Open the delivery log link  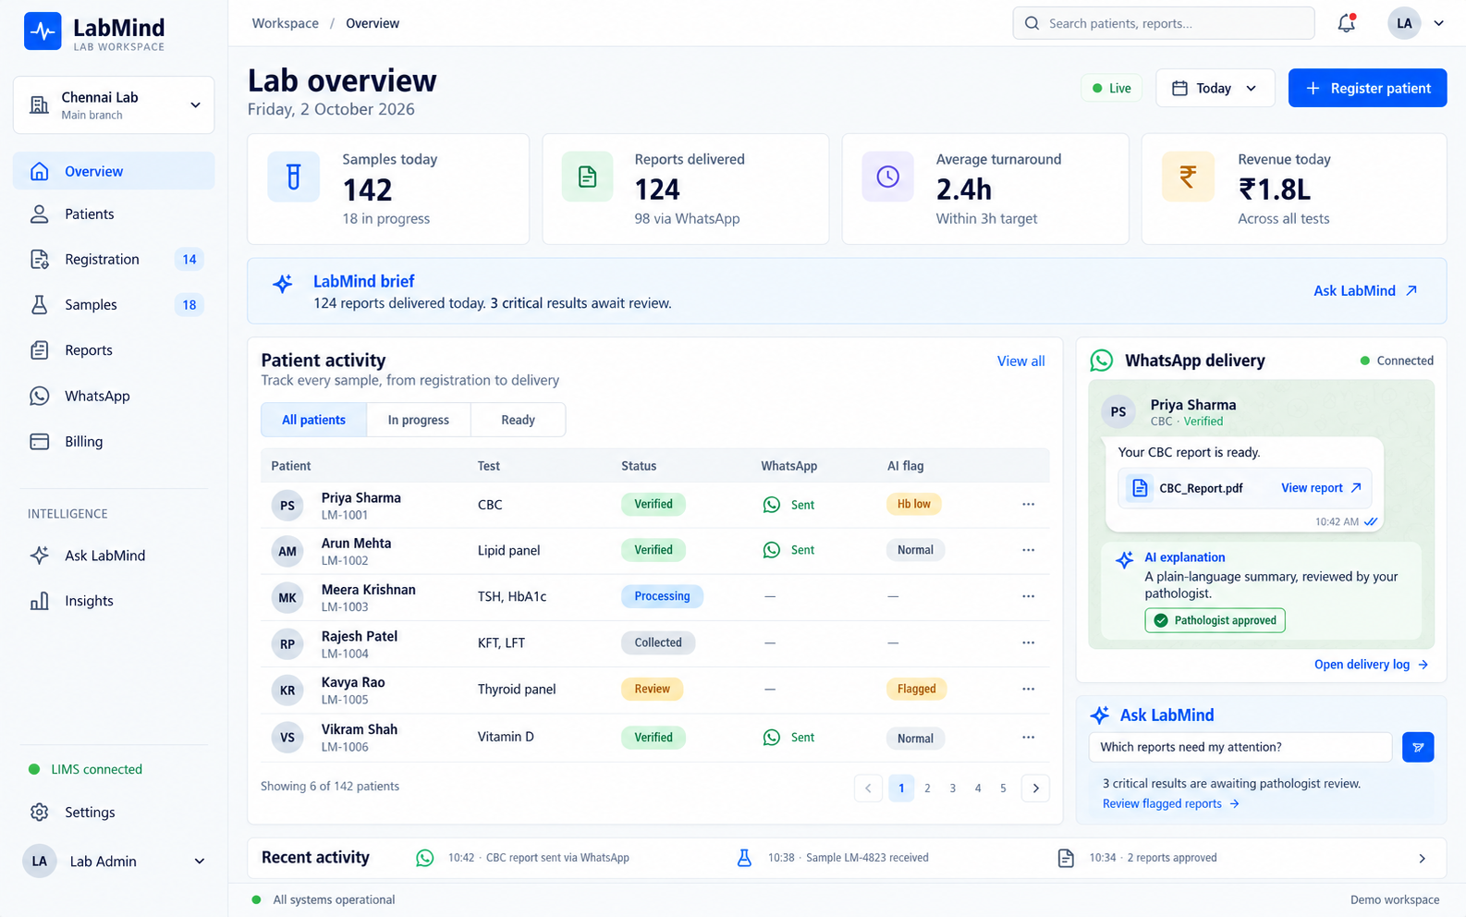click(x=1371, y=665)
